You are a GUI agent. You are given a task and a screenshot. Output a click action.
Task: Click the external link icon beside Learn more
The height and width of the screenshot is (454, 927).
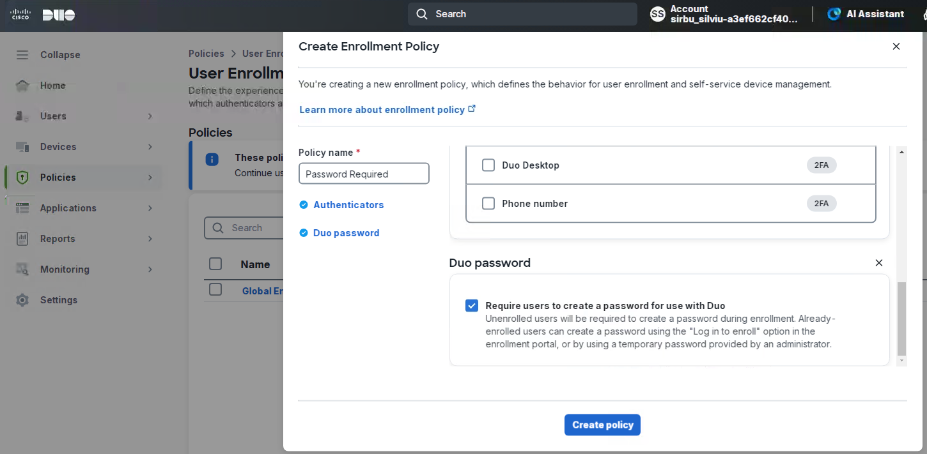pyautogui.click(x=472, y=109)
